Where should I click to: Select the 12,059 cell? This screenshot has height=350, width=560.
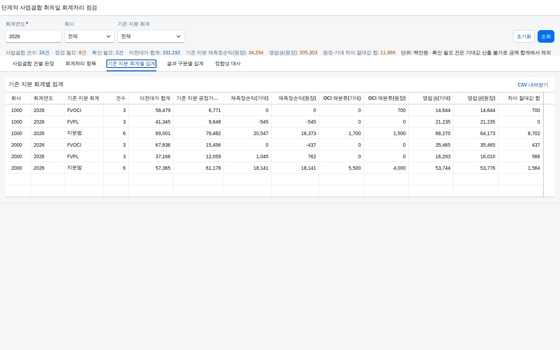199,156
